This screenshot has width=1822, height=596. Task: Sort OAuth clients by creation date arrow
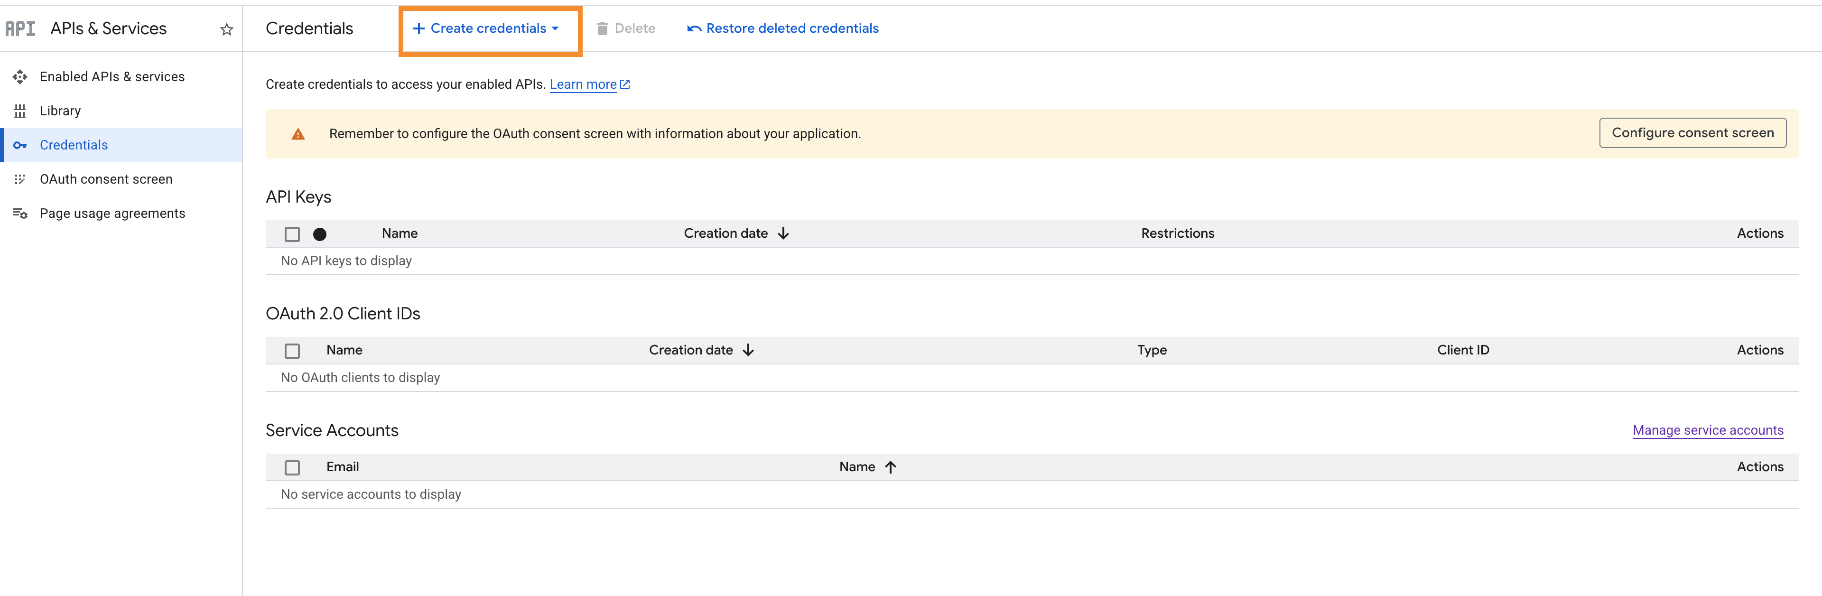coord(748,350)
